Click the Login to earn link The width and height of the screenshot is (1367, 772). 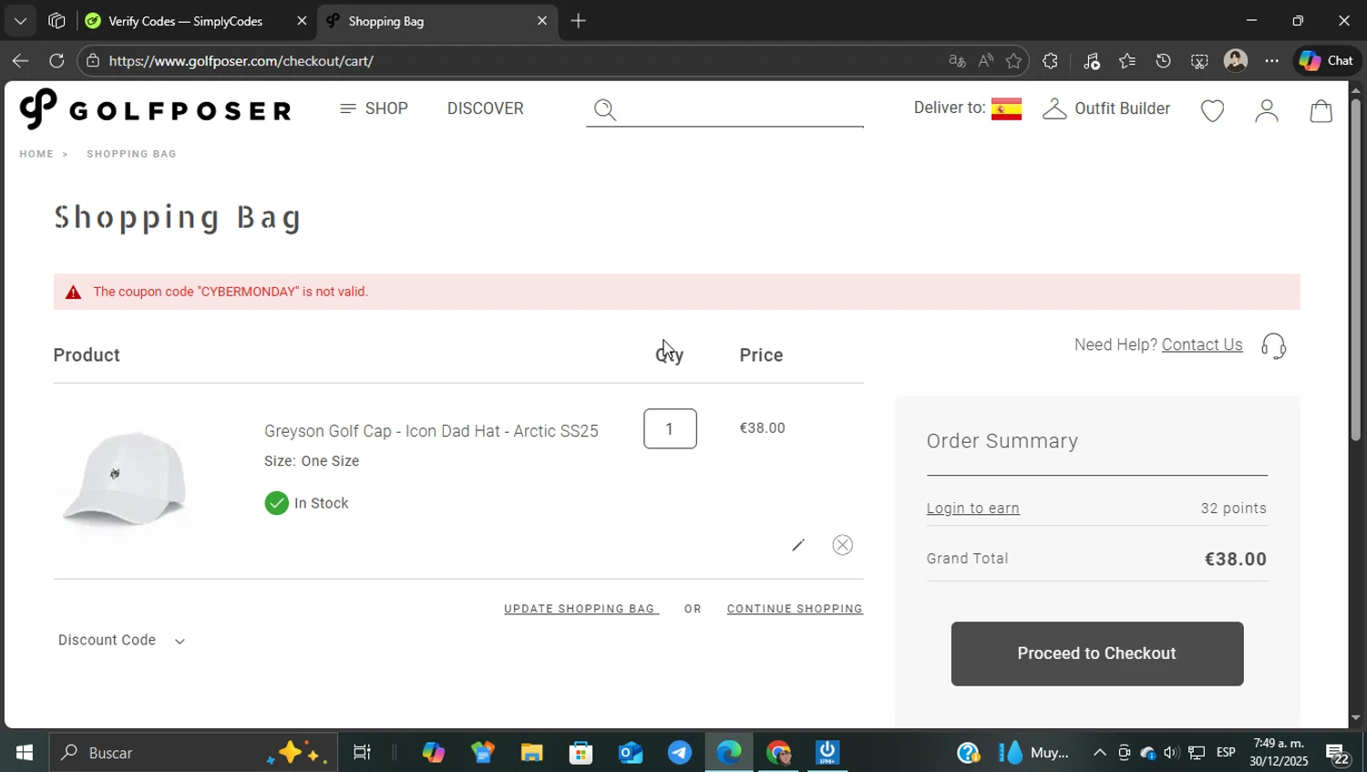click(972, 509)
